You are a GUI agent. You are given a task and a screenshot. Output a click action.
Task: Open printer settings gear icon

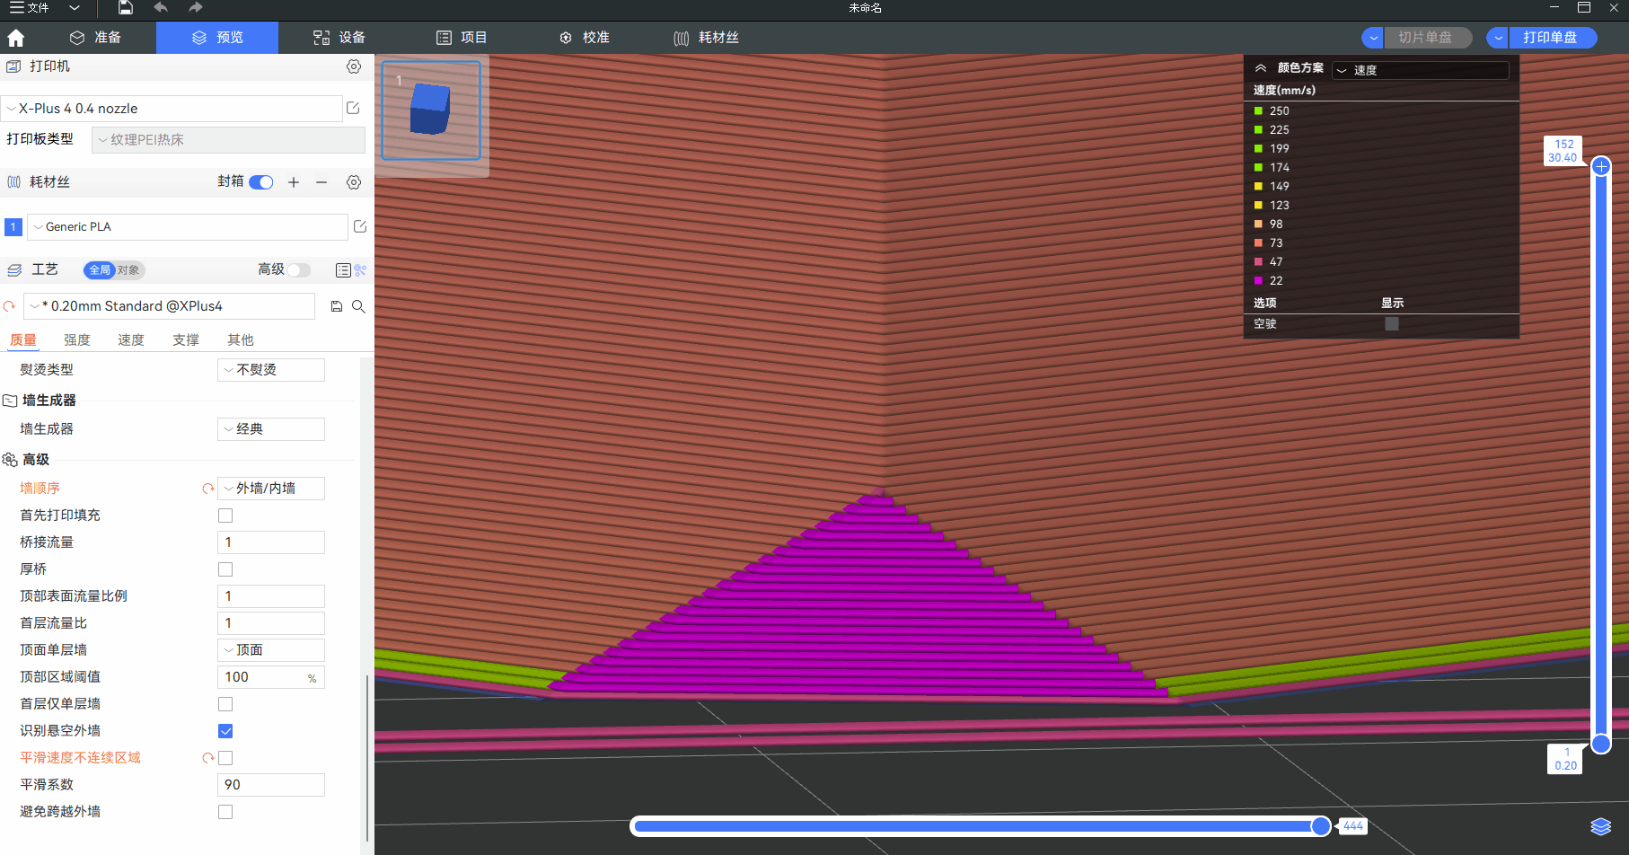click(354, 66)
